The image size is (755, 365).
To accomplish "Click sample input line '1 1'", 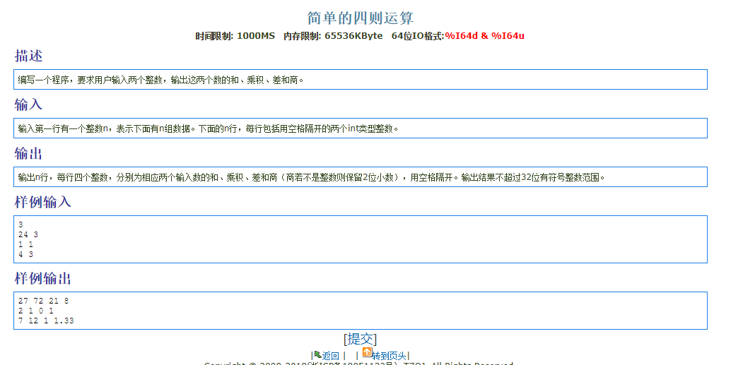I will click(x=25, y=244).
